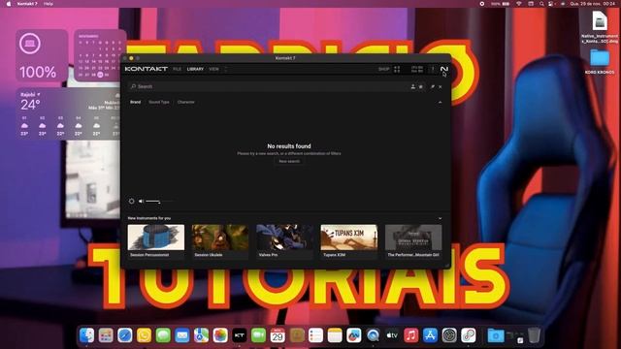
Task: Toggle the preview power button near volume
Action: 132,201
